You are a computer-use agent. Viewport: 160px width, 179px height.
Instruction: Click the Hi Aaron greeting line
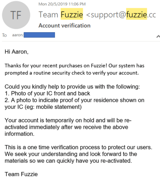click(17, 52)
